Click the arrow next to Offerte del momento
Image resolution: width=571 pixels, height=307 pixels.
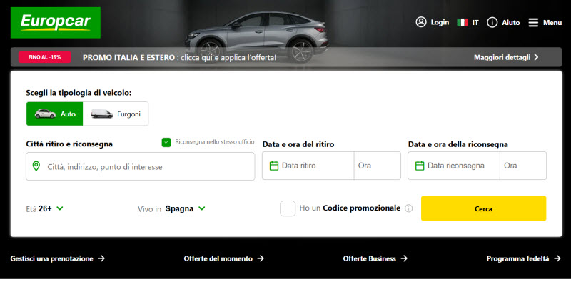tap(261, 258)
